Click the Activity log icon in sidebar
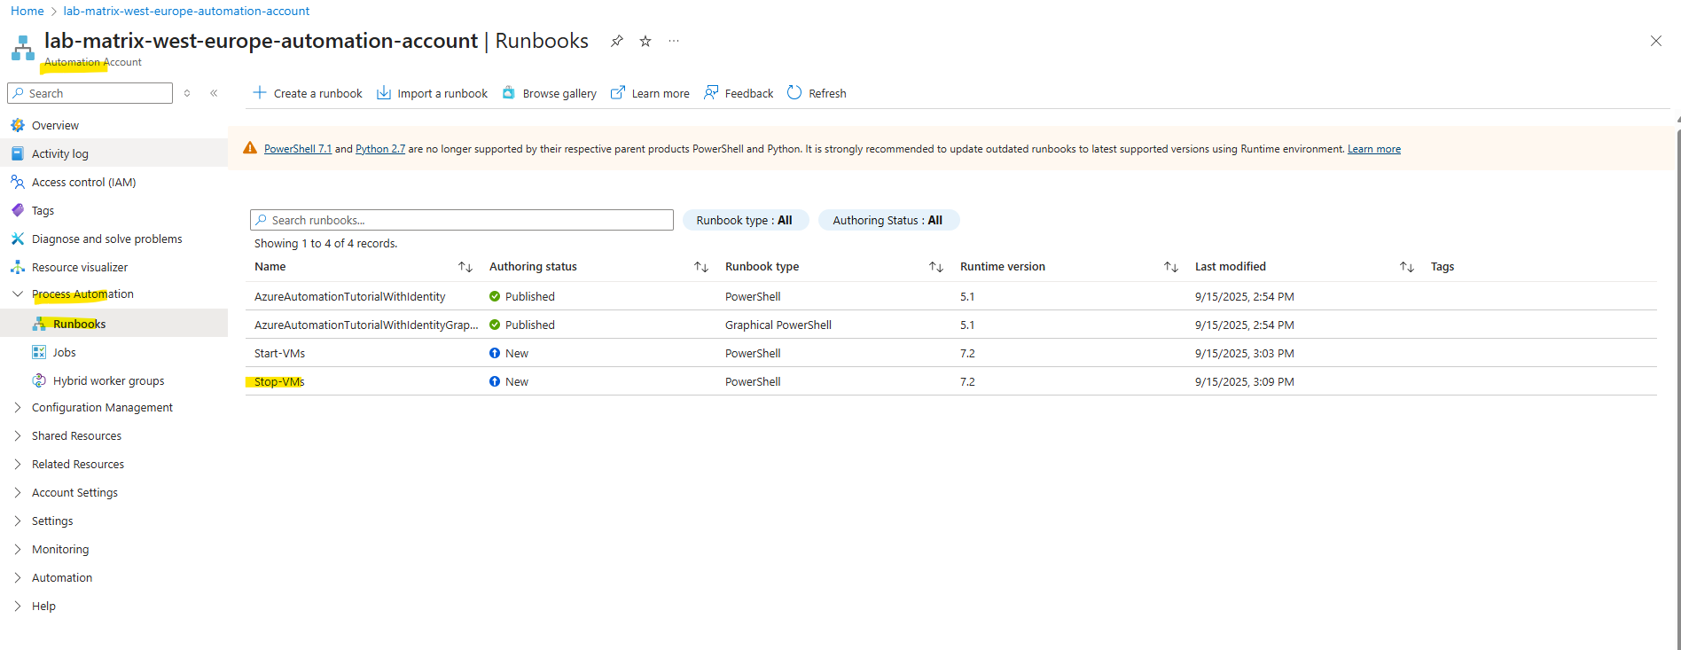This screenshot has height=650, width=1681. coord(18,153)
